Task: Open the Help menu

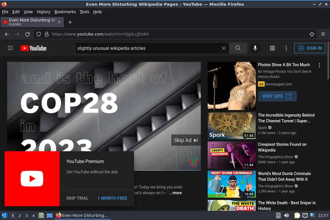Action: pos(97,12)
